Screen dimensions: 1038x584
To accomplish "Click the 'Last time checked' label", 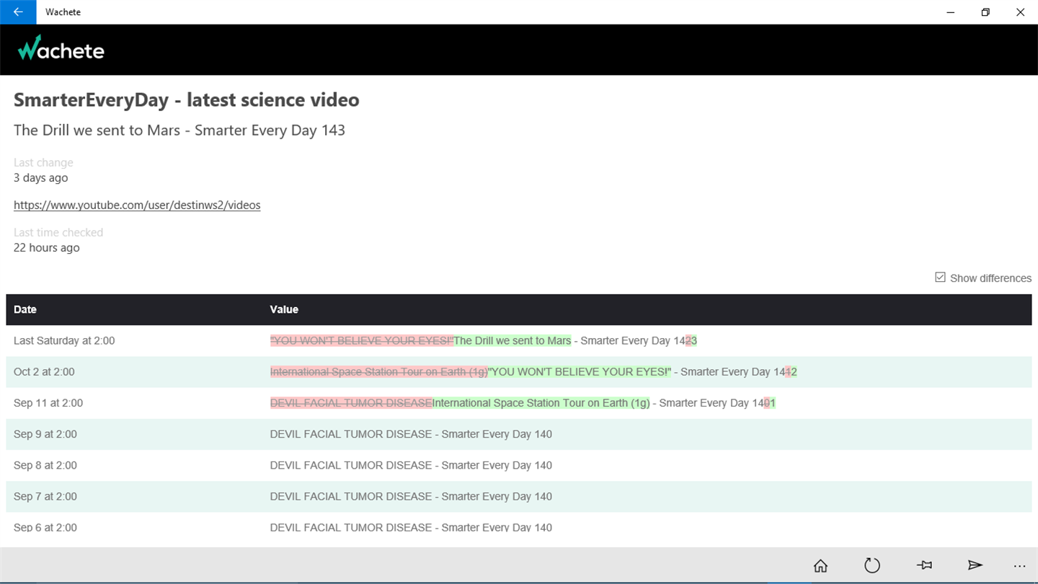I will 58,232.
